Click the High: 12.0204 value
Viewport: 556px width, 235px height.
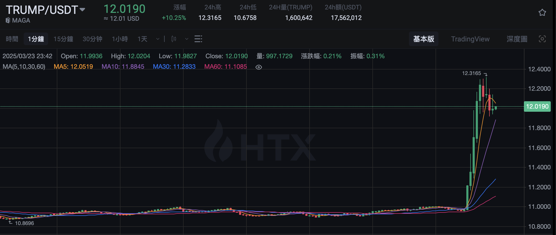pyautogui.click(x=130, y=56)
